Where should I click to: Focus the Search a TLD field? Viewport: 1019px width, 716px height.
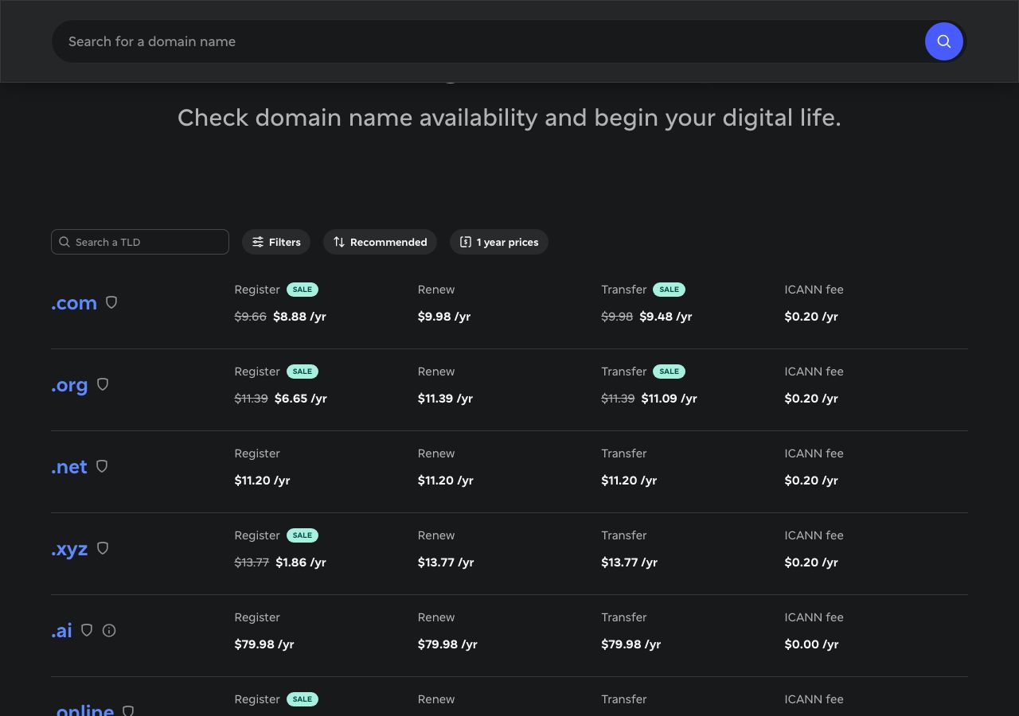pyautogui.click(x=140, y=242)
